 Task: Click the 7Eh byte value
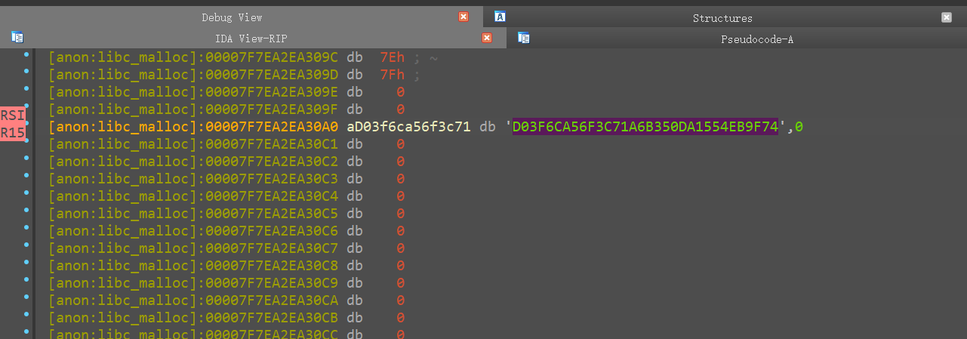pyautogui.click(x=392, y=57)
